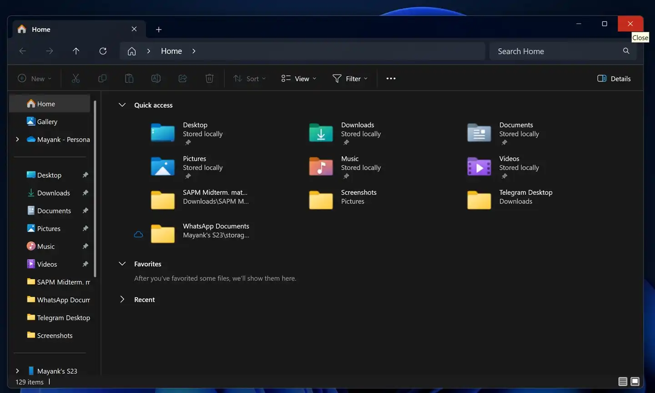Go up one level with up arrow
Screen dimensions: 655x393
[76, 51]
